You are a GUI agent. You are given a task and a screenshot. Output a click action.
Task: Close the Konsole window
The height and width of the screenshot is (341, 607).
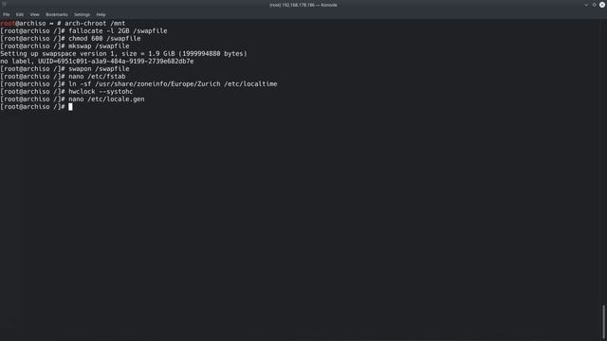(602, 5)
